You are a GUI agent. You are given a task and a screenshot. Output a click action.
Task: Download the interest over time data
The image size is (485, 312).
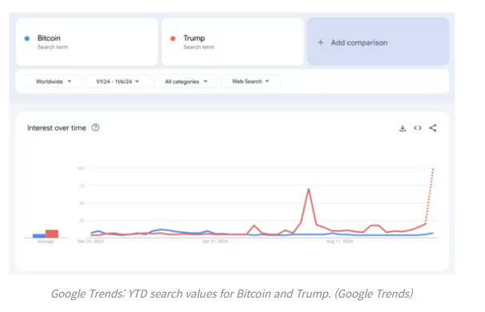tap(402, 128)
